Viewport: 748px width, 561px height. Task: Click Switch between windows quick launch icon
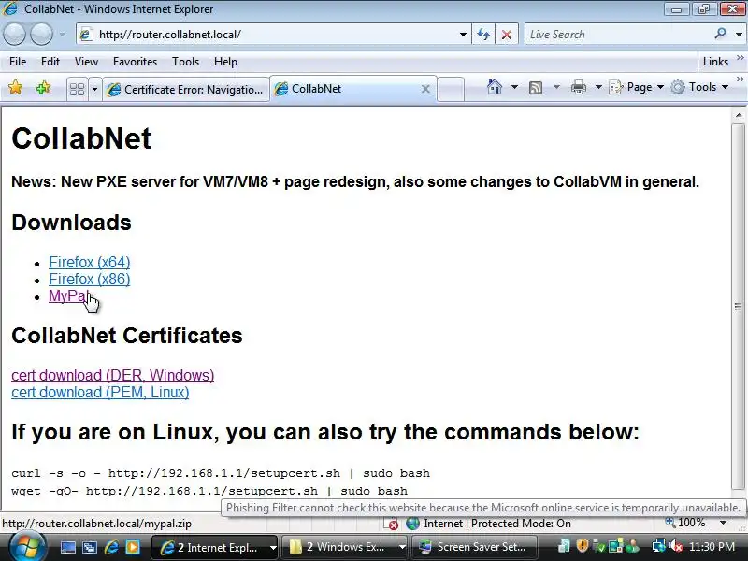point(89,547)
